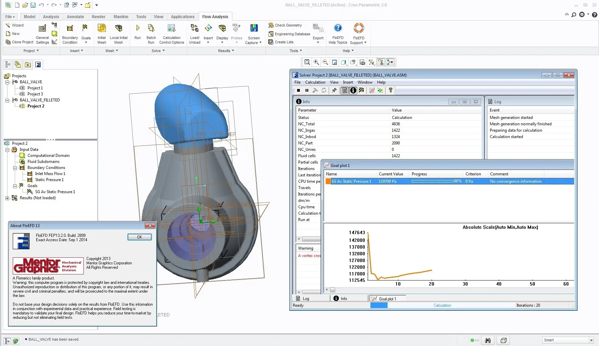This screenshot has width=599, height=346.
Task: Open the File menu tab
Action: pyautogui.click(x=10, y=17)
